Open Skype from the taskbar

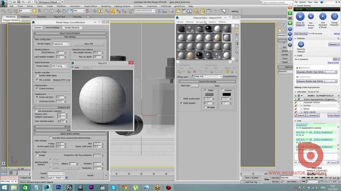pos(113,187)
